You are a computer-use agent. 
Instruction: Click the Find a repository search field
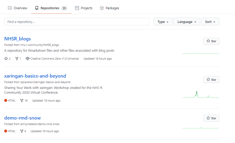coord(77,22)
